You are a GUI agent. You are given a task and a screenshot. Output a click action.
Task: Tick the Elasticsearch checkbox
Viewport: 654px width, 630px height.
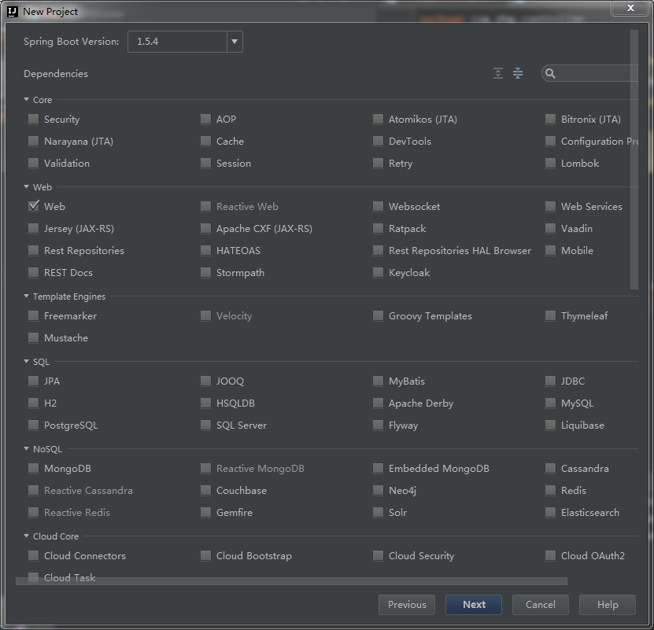(x=550, y=513)
